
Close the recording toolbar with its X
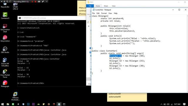click(47, 1)
